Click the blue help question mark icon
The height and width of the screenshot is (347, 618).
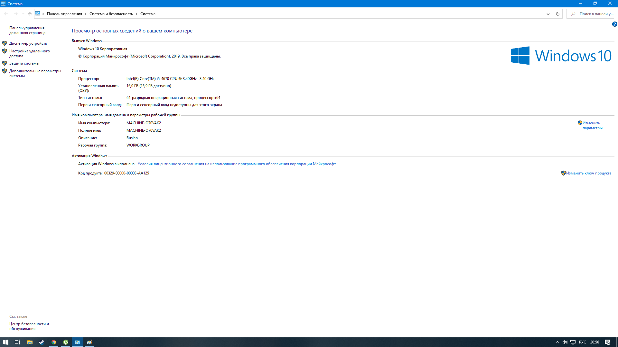[x=614, y=24]
